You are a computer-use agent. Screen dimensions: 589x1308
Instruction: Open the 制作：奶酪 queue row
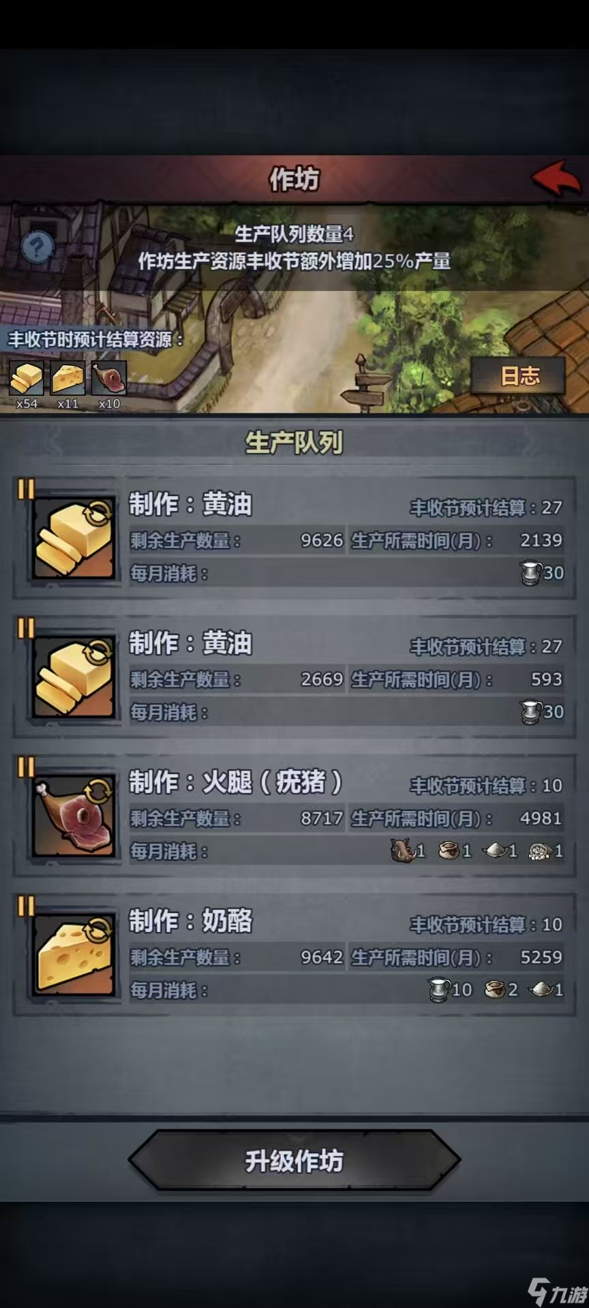(294, 955)
